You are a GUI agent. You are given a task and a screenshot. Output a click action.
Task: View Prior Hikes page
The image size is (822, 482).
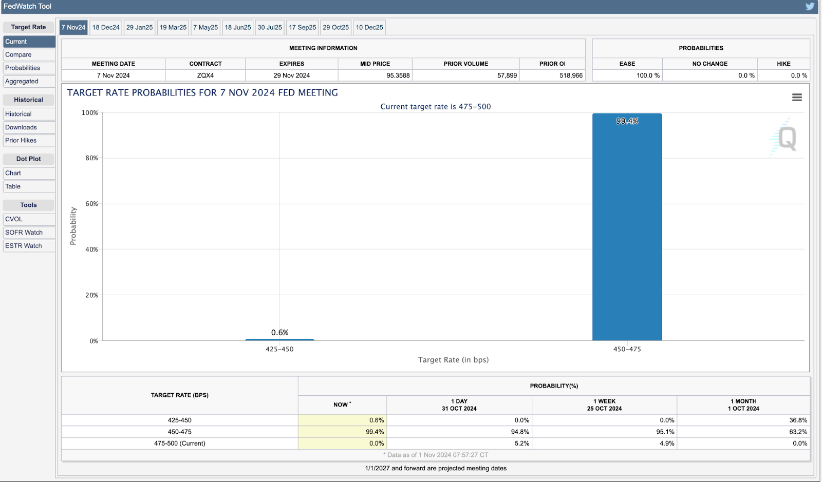coord(29,141)
